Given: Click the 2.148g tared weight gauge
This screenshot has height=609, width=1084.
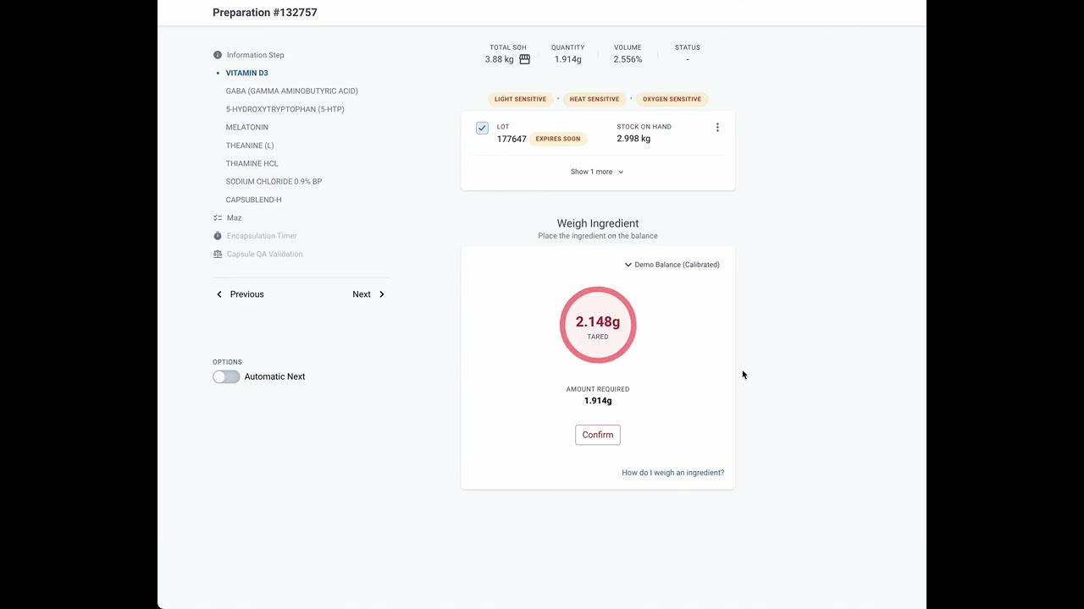Looking at the screenshot, I should 598,325.
